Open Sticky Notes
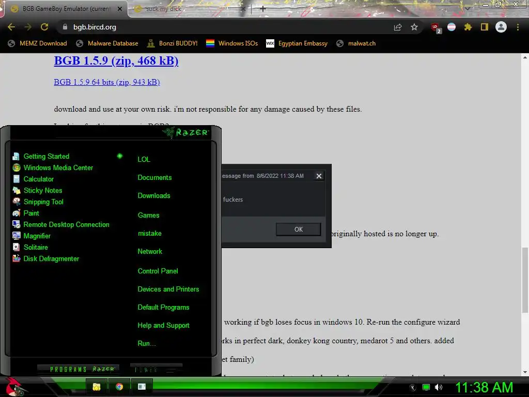The height and width of the screenshot is (397, 529). coord(37,190)
